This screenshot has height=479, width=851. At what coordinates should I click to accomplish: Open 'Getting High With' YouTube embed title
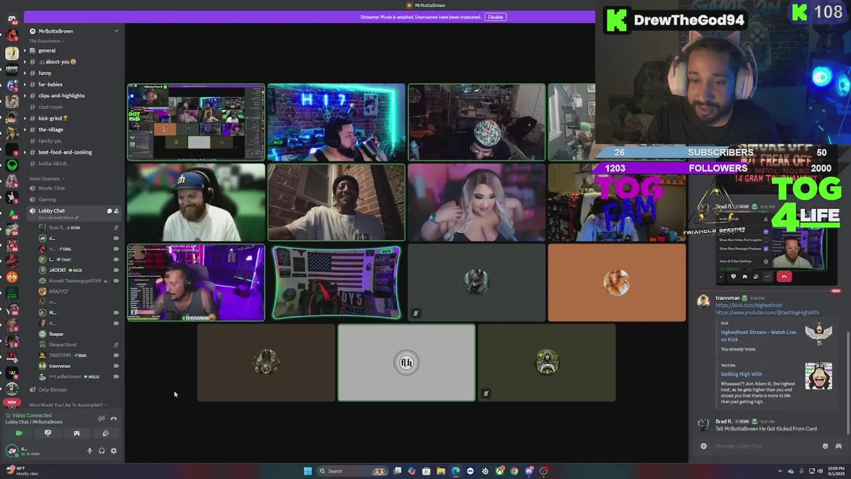coord(741,375)
